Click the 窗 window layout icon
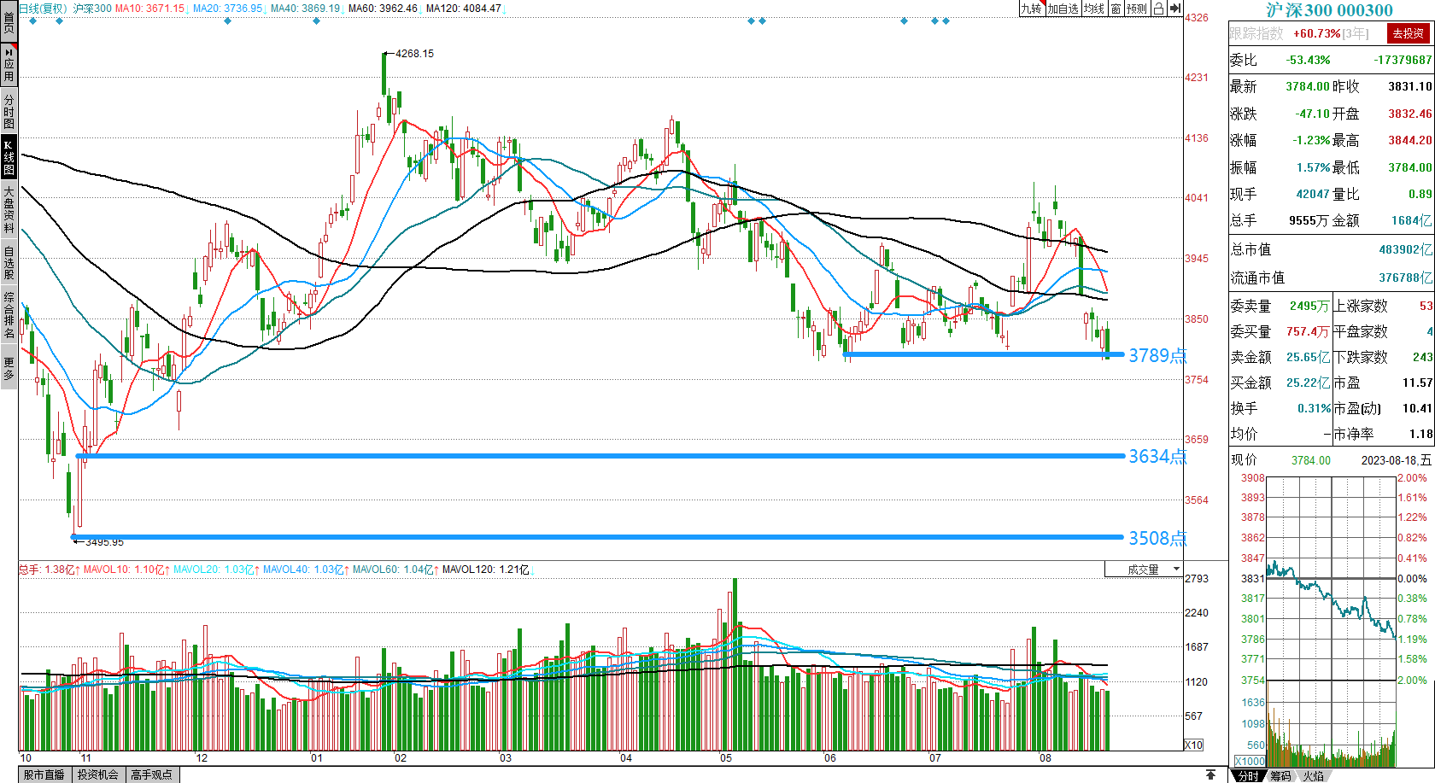 click(1116, 9)
